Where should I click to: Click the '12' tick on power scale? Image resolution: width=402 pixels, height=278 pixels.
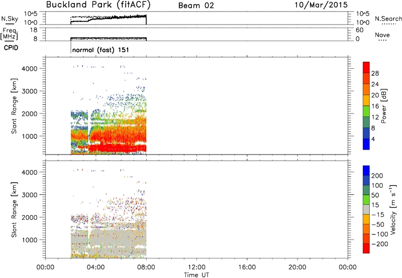(x=375, y=117)
